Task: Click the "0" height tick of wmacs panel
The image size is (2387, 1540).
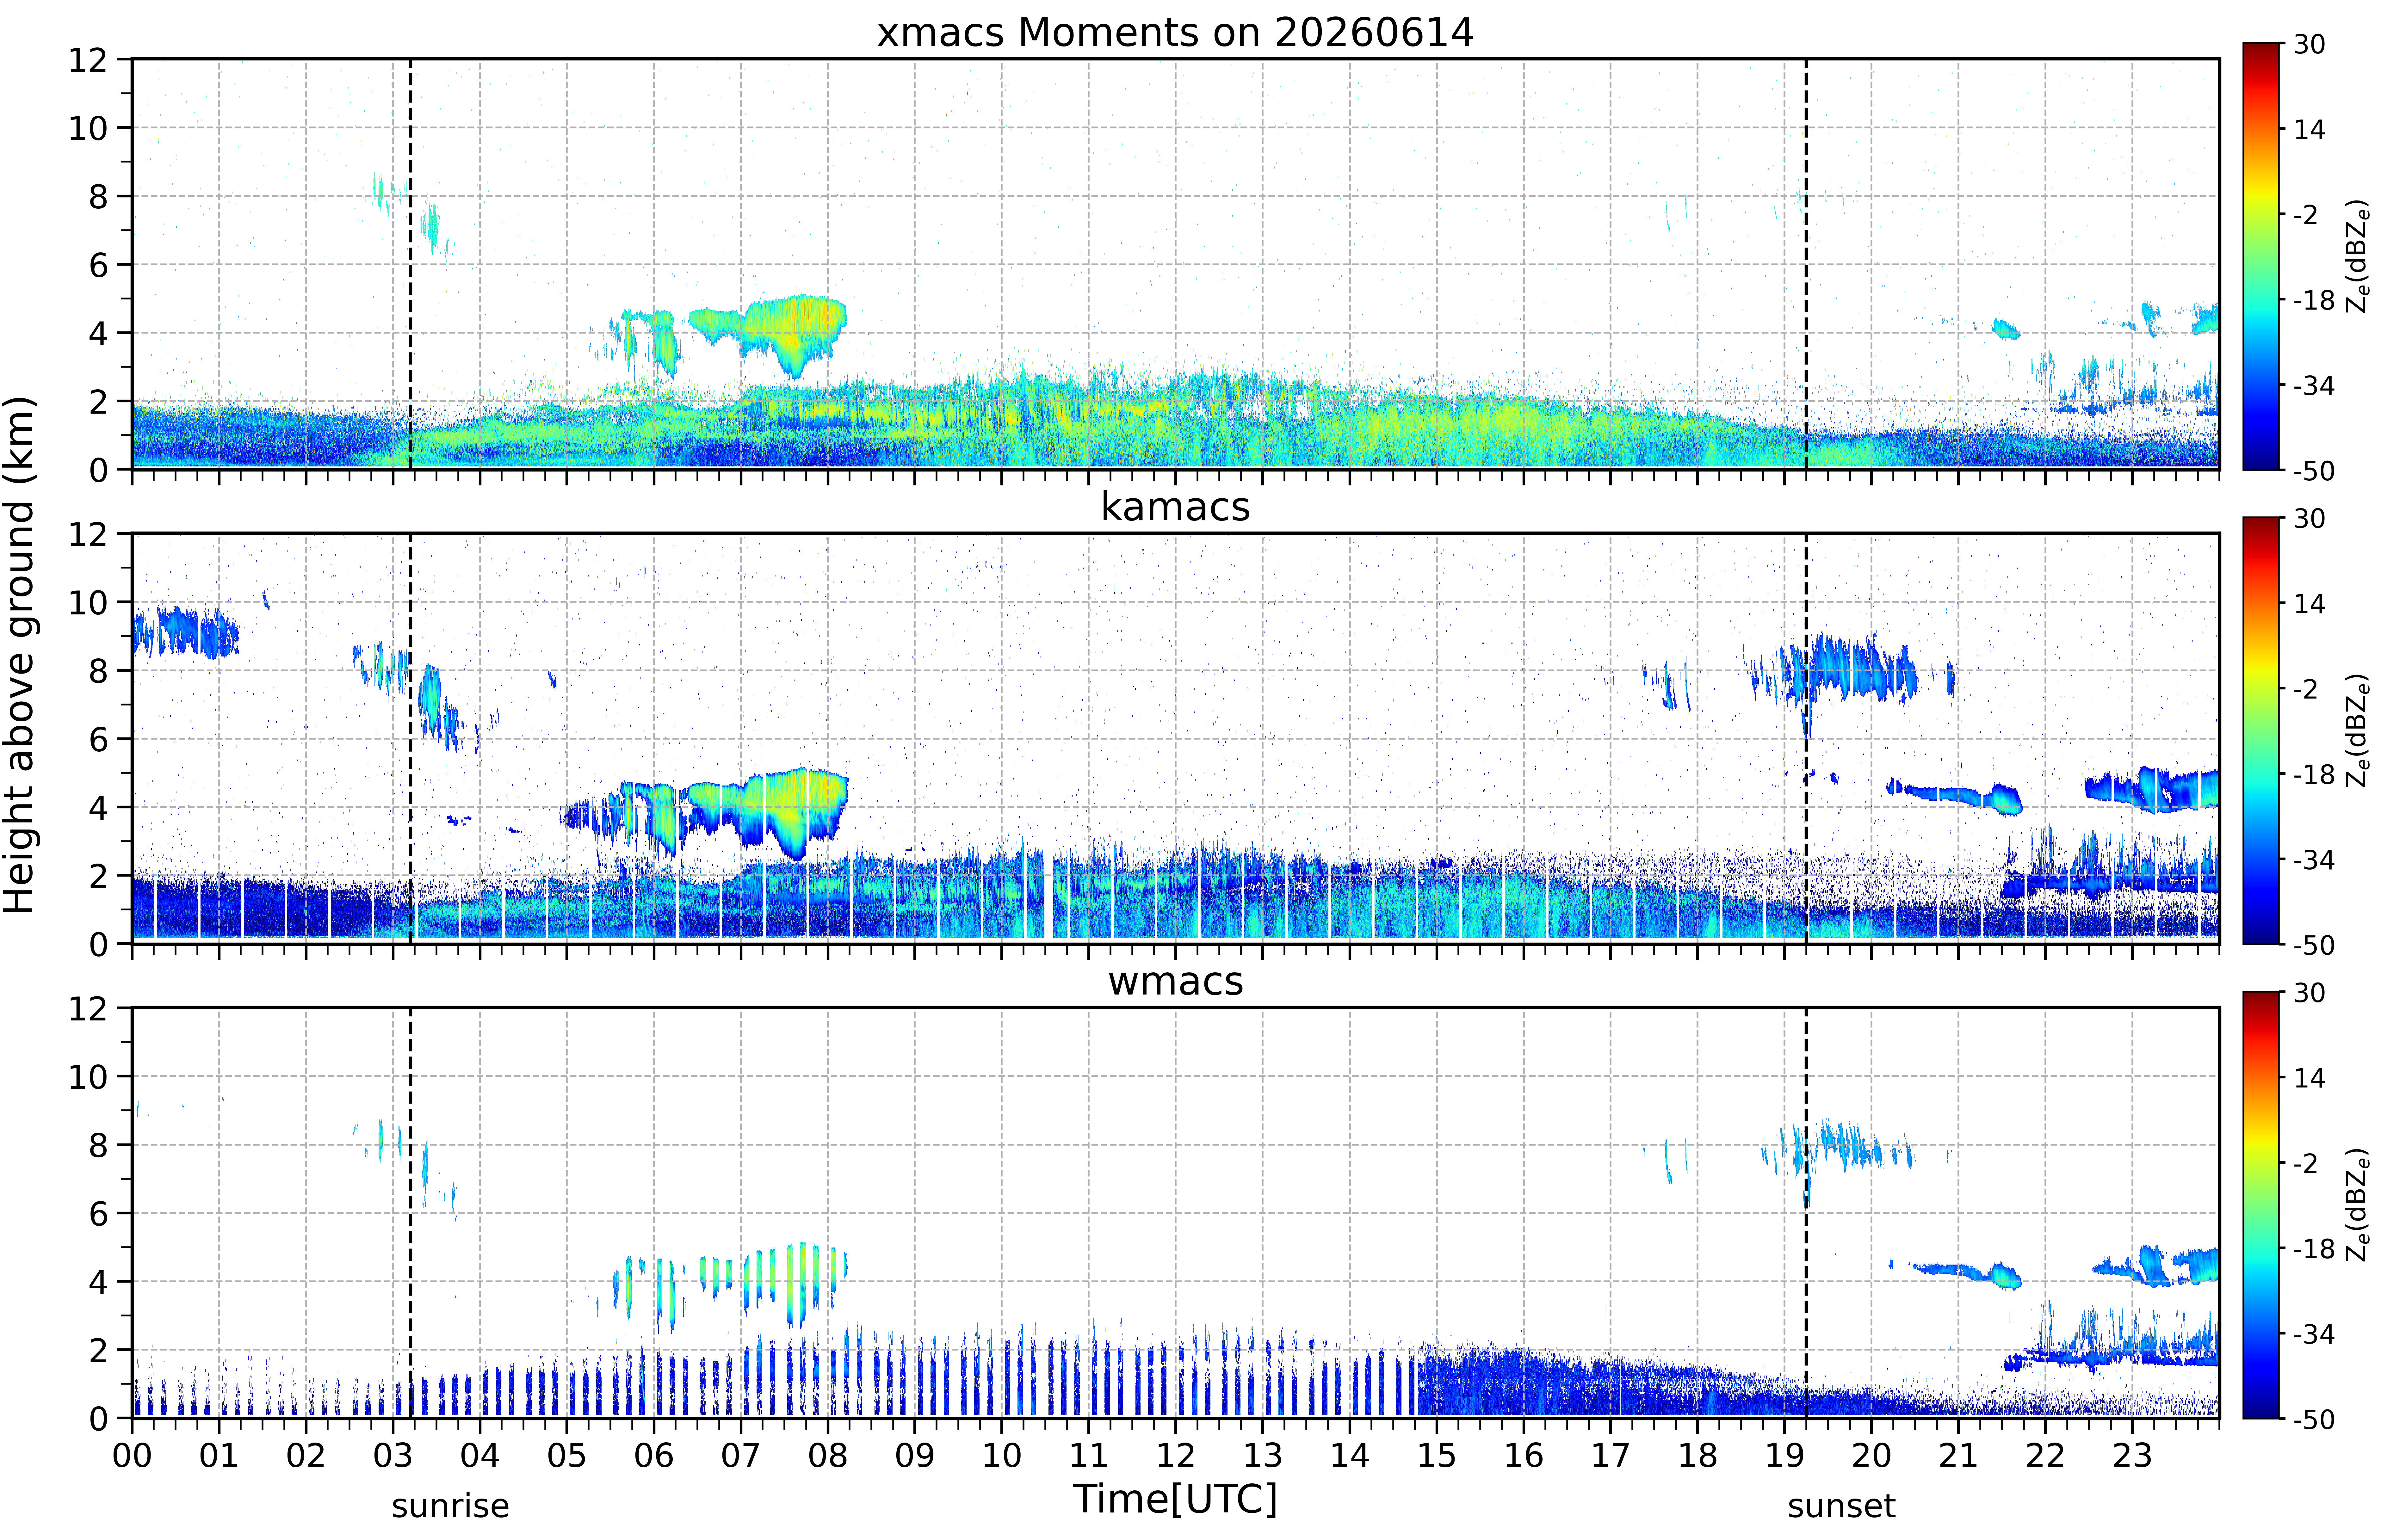Action: point(98,1419)
